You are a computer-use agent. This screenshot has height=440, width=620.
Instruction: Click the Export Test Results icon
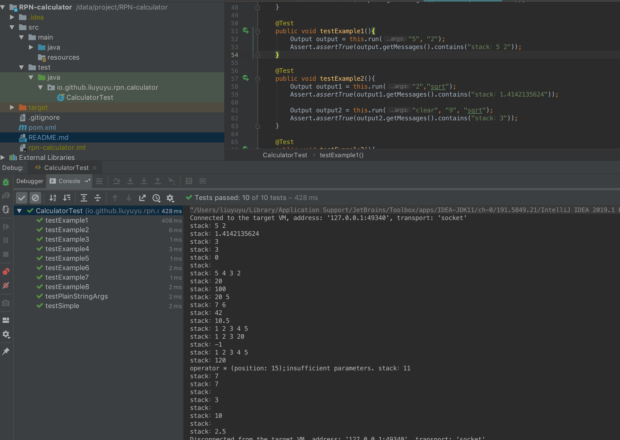pyautogui.click(x=142, y=198)
